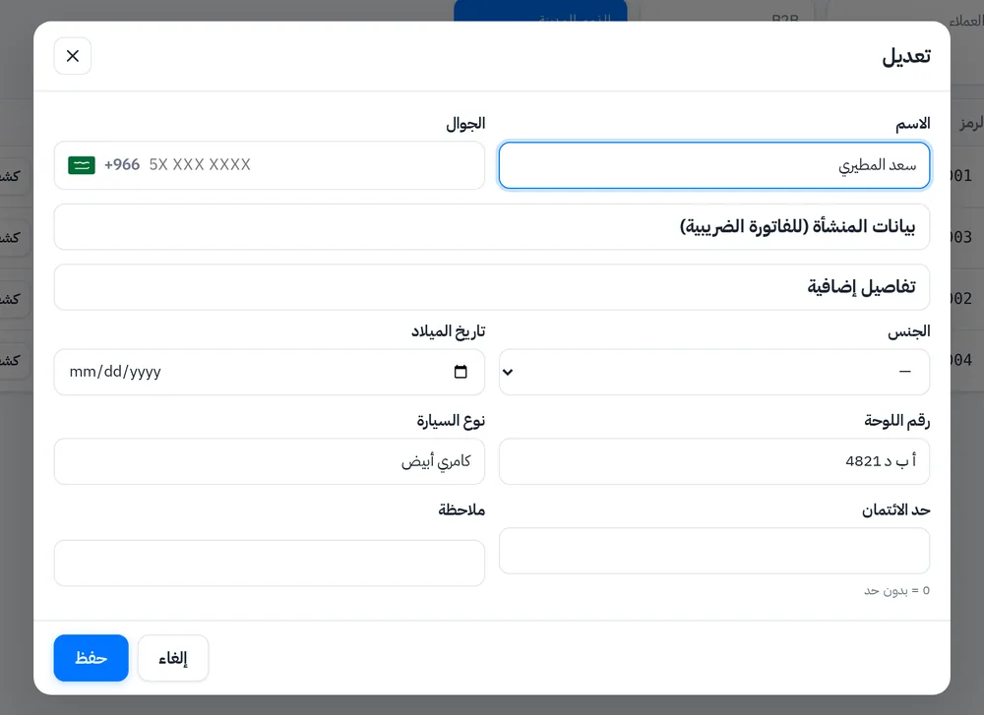Click the Saudi flag country icon
Screen dimensions: 984x715
82,165
